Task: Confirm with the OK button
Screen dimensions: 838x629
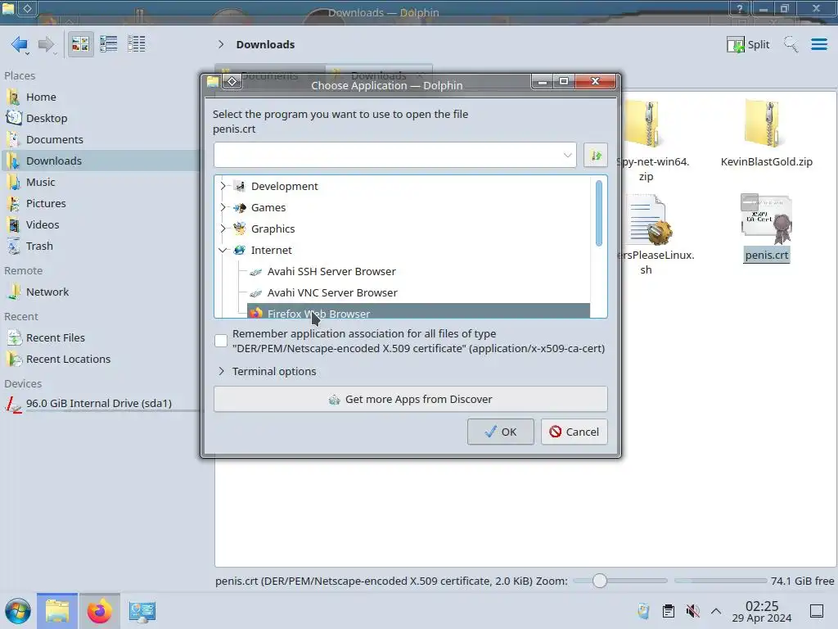Action: (500, 432)
